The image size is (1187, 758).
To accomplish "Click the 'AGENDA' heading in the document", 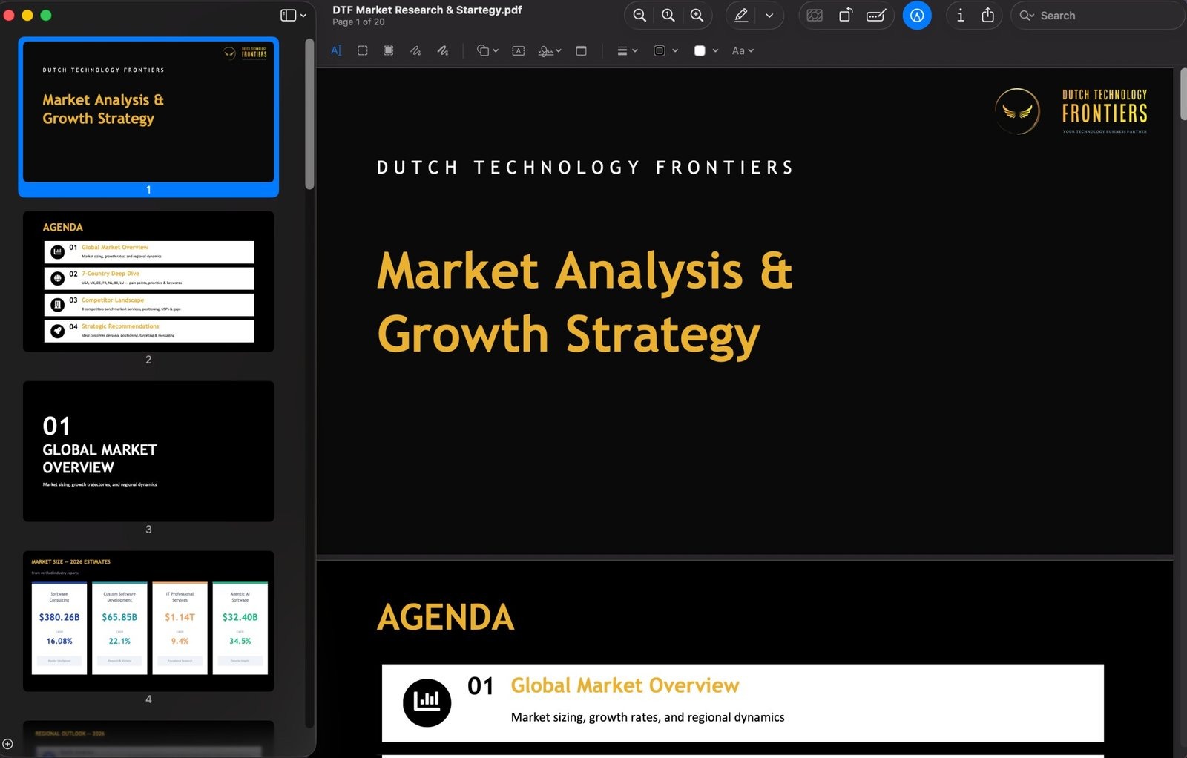I will (445, 617).
